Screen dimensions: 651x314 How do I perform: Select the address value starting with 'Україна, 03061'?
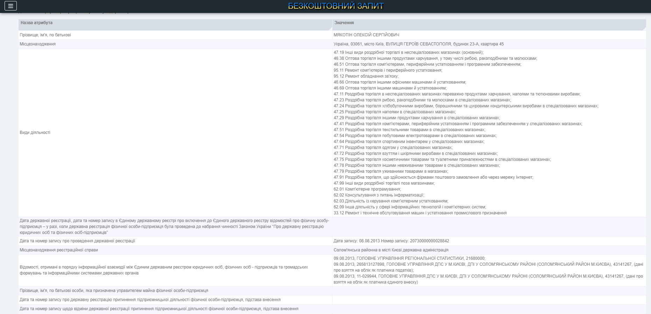[x=419, y=44]
